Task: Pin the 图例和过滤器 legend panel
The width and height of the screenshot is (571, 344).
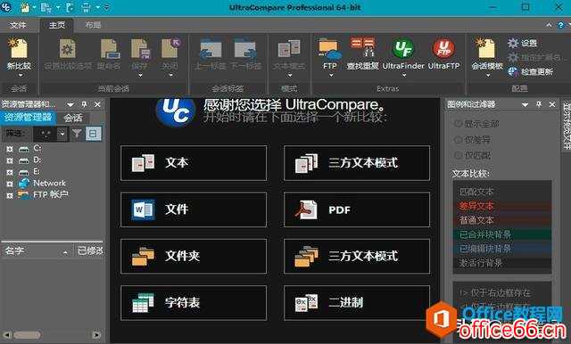Action: pos(539,104)
